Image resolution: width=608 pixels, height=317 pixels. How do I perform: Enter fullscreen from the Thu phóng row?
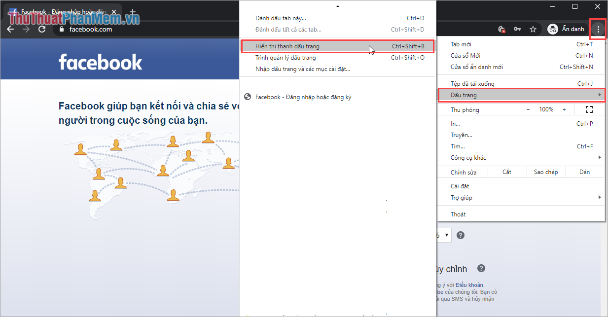click(x=589, y=109)
